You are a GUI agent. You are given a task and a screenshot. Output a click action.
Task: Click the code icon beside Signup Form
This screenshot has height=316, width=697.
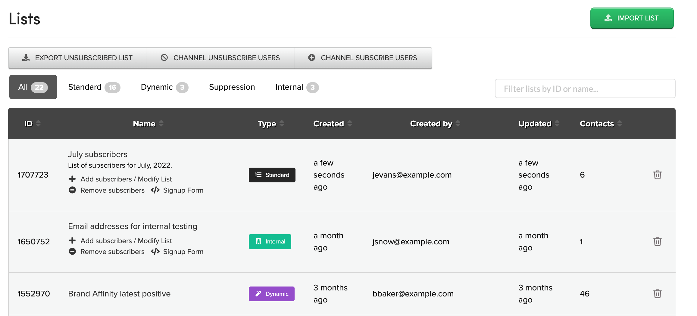click(x=155, y=190)
